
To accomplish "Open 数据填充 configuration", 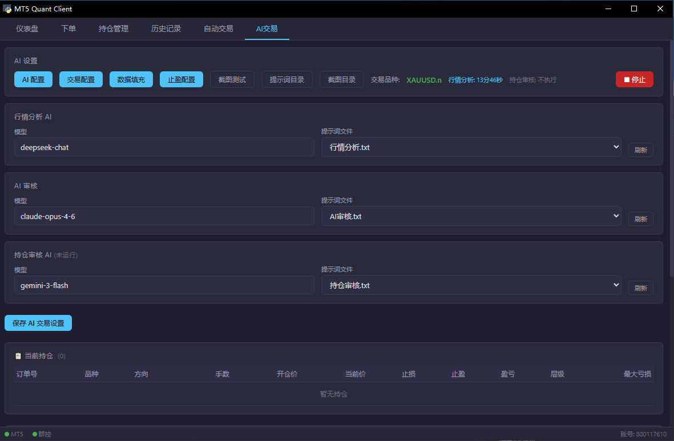I will click(x=131, y=79).
